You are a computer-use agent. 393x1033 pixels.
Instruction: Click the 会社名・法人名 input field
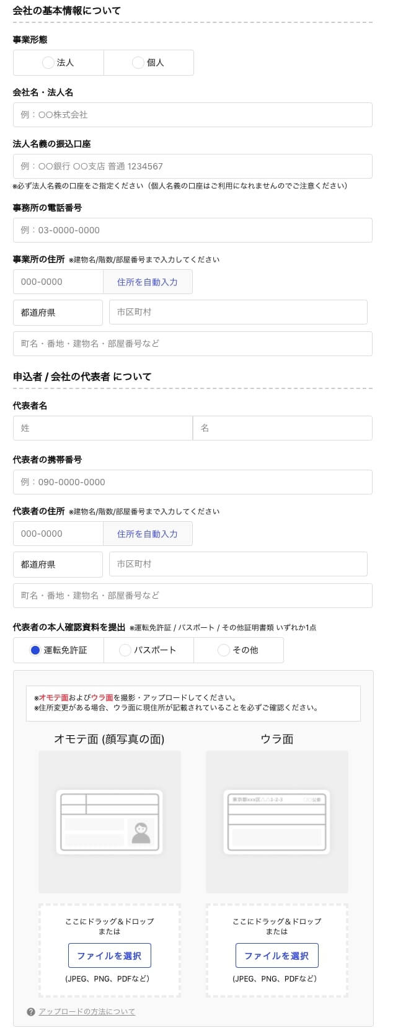pyautogui.click(x=193, y=114)
